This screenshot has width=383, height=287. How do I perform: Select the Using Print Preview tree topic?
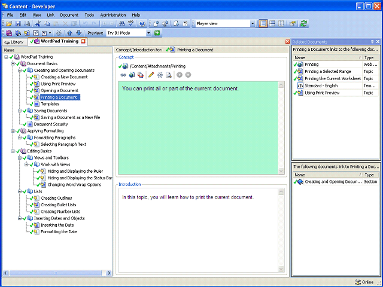[58, 84]
